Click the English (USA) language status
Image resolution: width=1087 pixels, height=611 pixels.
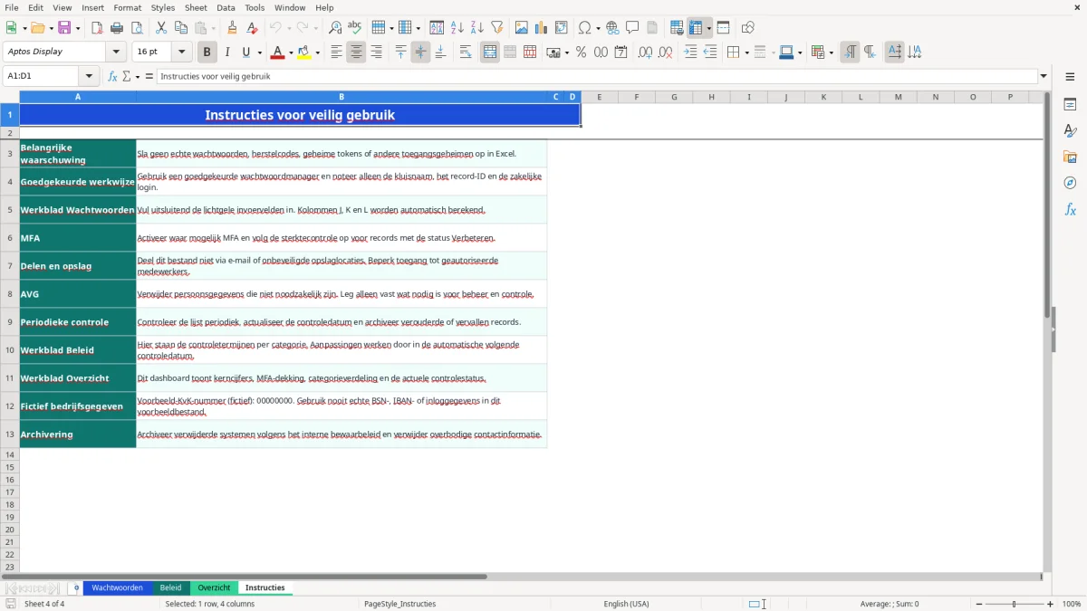point(626,604)
